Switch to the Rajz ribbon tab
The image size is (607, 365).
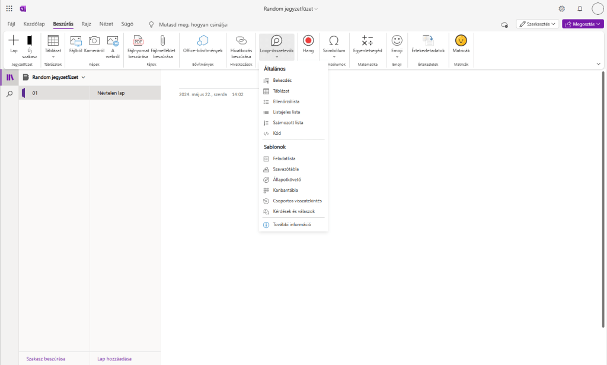coord(86,24)
